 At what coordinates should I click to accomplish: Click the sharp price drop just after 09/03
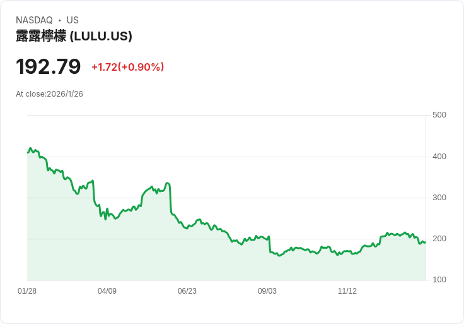coord(270,244)
